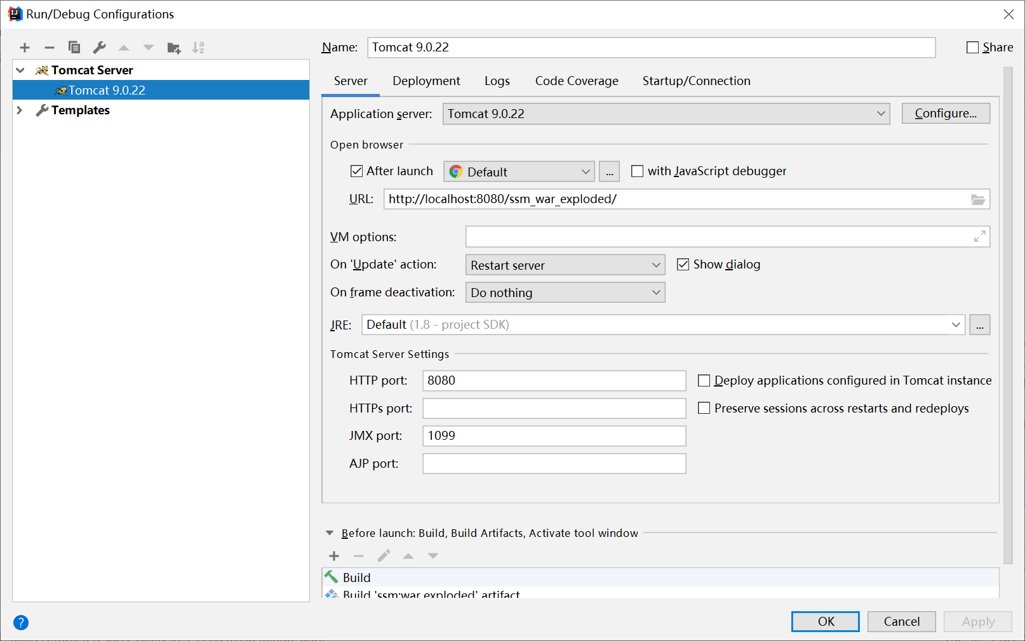
Task: Open help with the question mark icon
Action: [x=21, y=623]
